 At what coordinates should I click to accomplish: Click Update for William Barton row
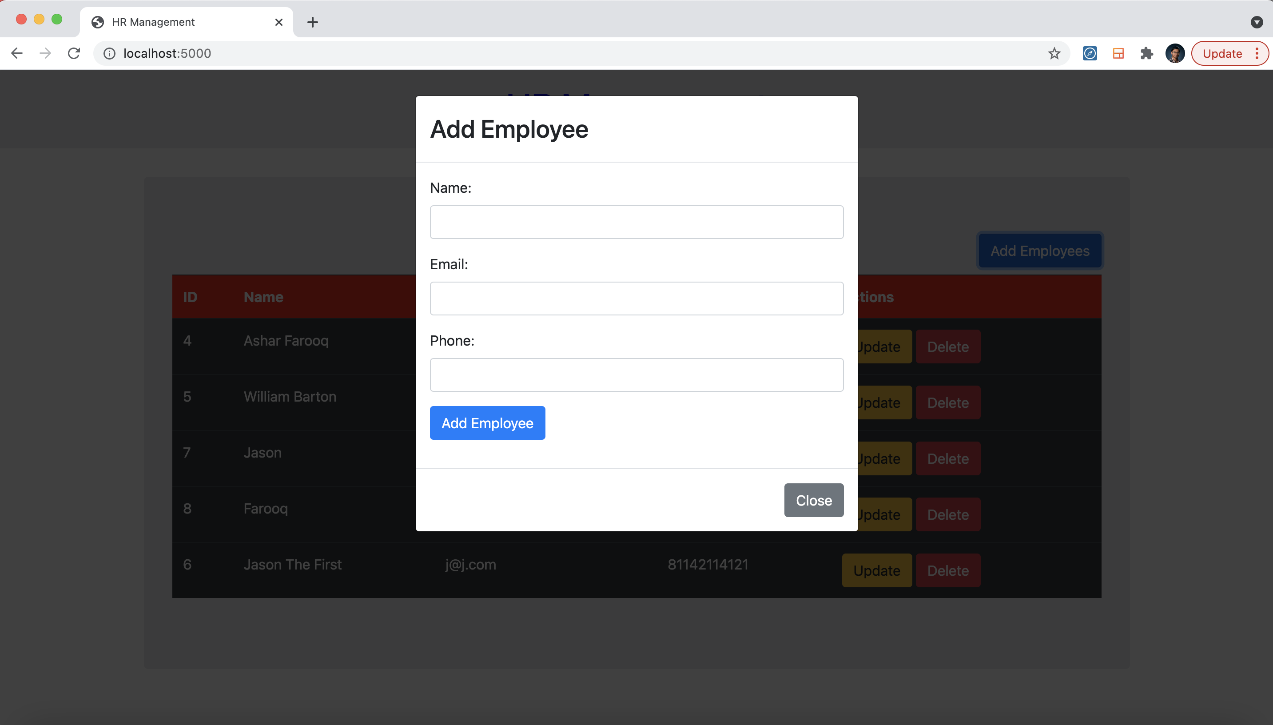[885, 402]
